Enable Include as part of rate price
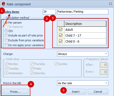Image resolution: width=114 pixels, height=96 pixels. coord(6,35)
